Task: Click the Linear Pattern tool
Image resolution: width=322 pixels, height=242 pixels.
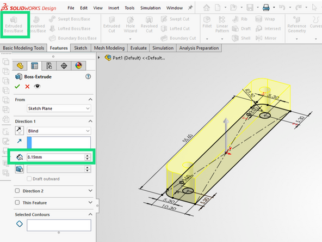Action: click(x=222, y=25)
